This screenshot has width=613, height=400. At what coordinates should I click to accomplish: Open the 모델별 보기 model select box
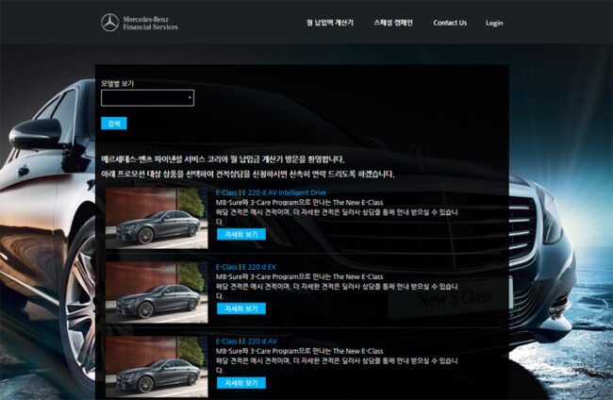pyautogui.click(x=146, y=97)
